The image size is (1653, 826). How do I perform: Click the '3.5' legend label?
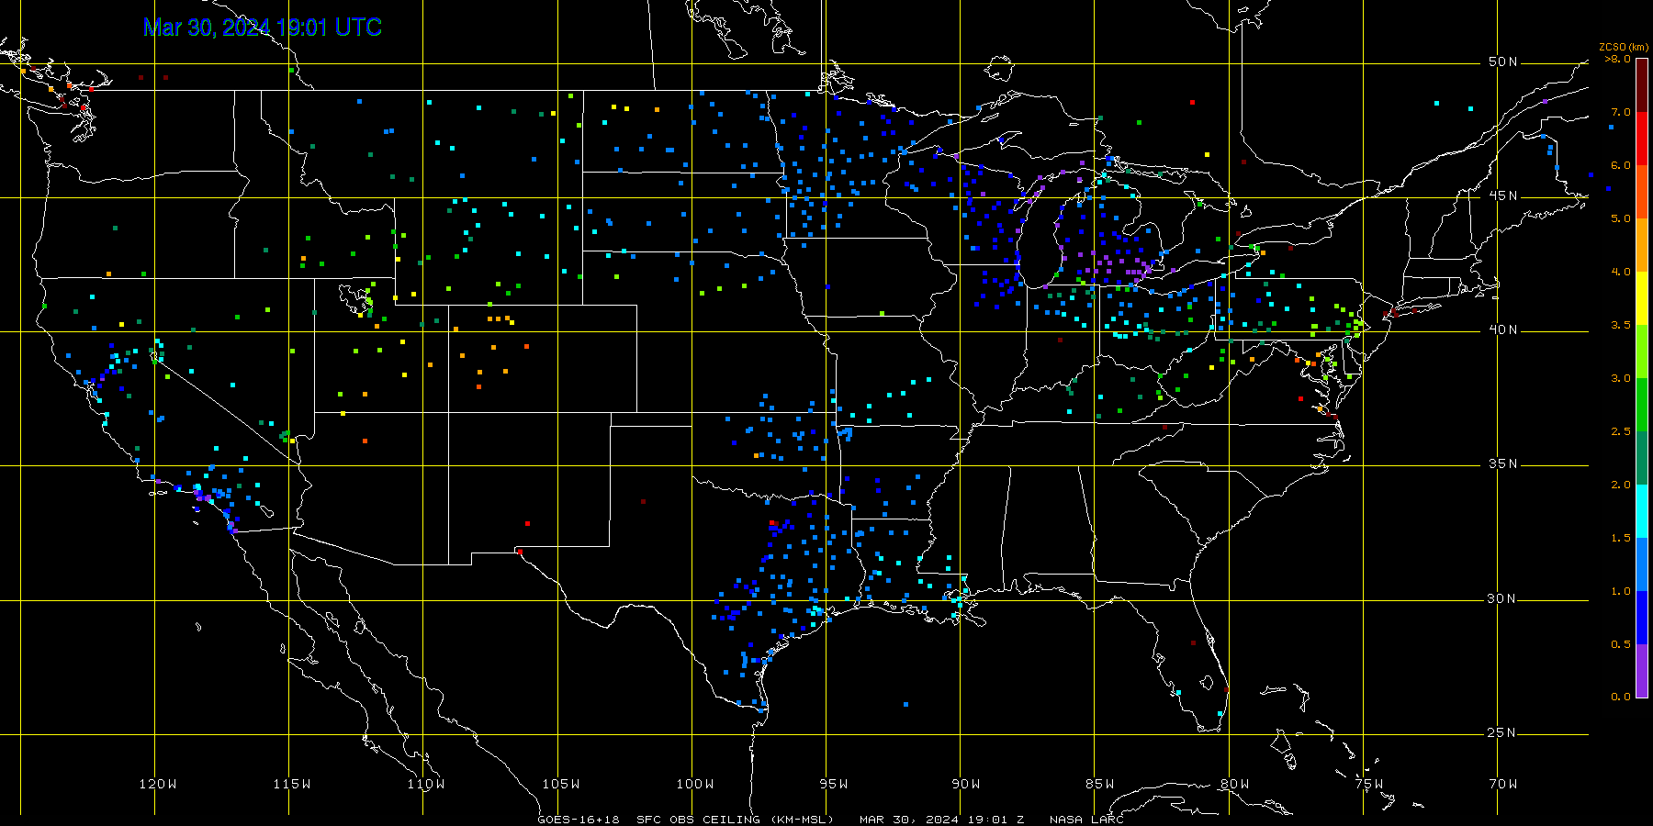click(x=1621, y=325)
